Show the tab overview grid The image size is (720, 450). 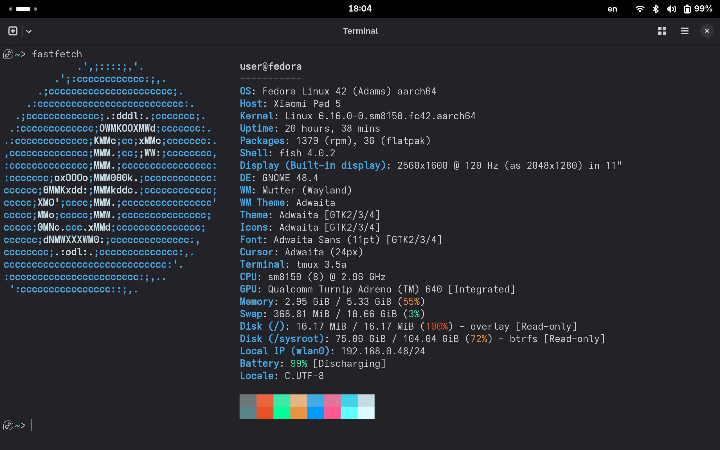tap(662, 31)
